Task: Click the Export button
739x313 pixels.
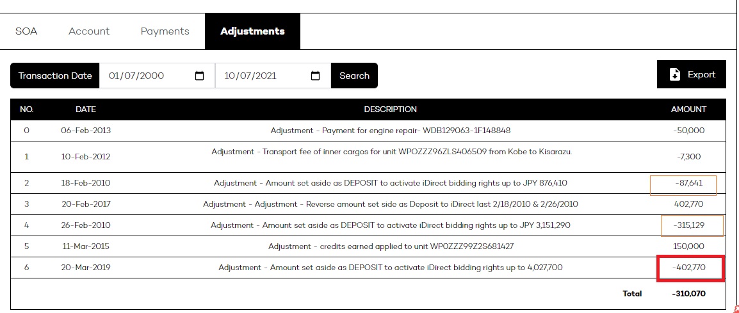Action: (x=692, y=74)
